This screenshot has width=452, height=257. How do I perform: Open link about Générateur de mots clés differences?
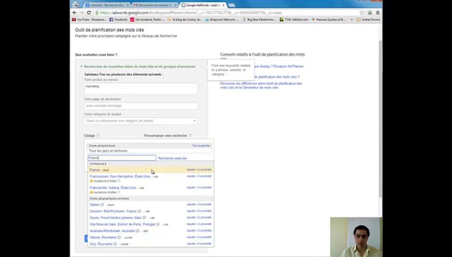click(x=261, y=85)
